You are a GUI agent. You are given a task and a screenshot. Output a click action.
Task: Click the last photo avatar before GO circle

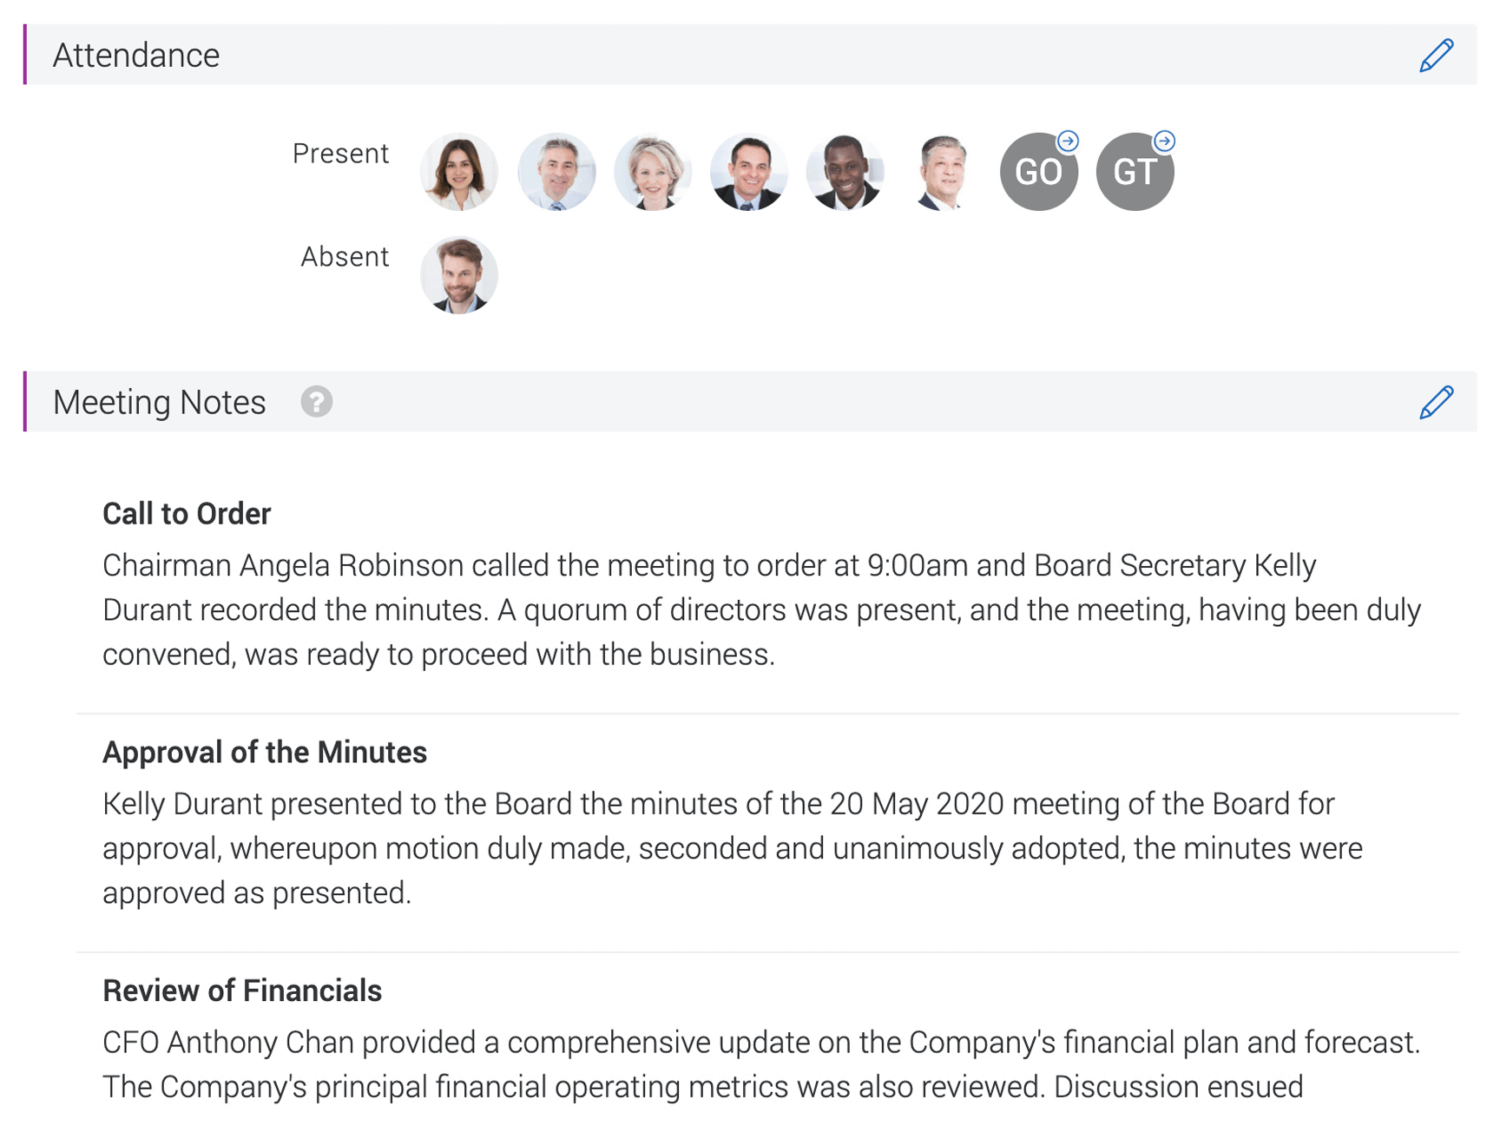(943, 171)
